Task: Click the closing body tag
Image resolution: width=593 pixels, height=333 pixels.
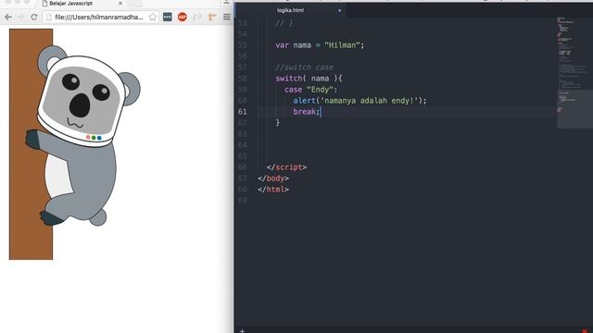Action: pyautogui.click(x=273, y=179)
